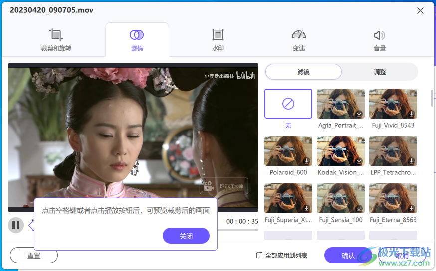This screenshot has height=271, width=436.
Task: Apply the Fuji_Vivid_8543 filter thumbnail
Action: coord(393,104)
